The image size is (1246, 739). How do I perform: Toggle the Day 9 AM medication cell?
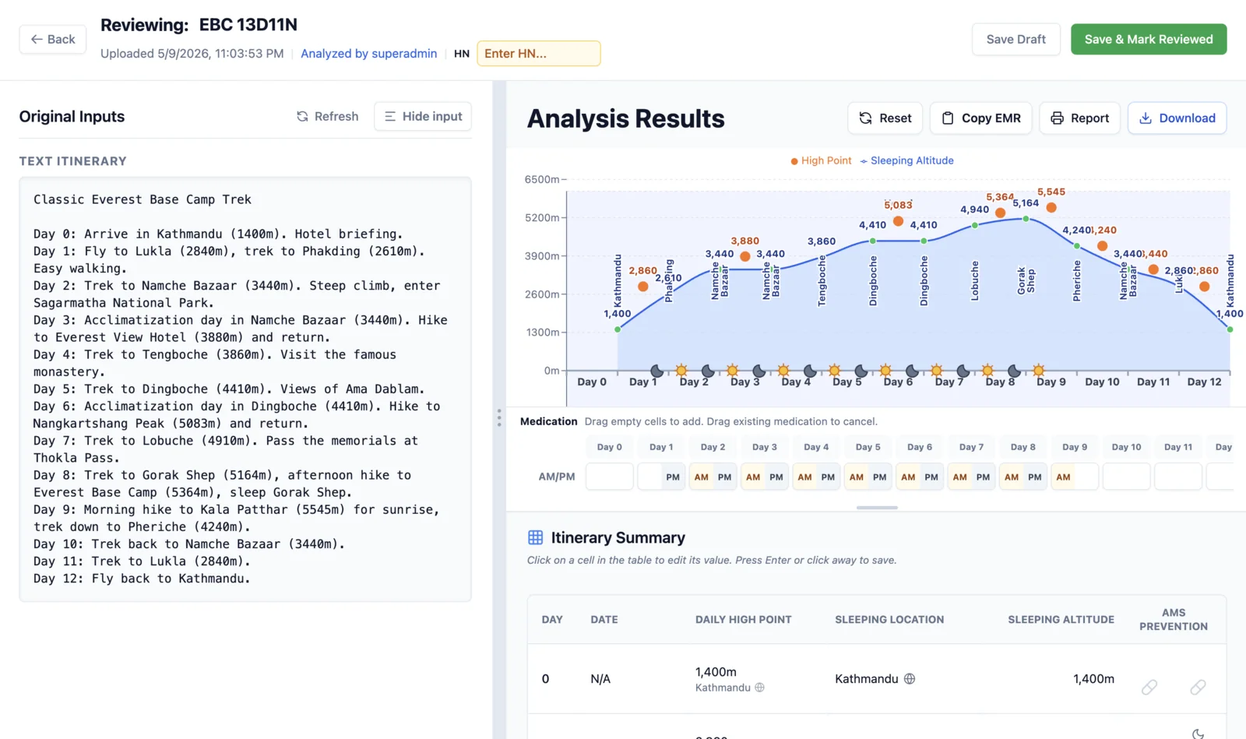[1063, 477]
